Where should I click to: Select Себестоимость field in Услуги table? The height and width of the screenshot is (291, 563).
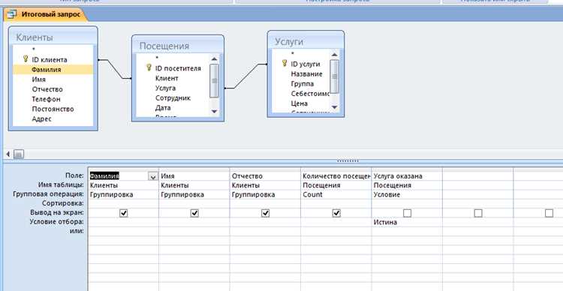301,93
